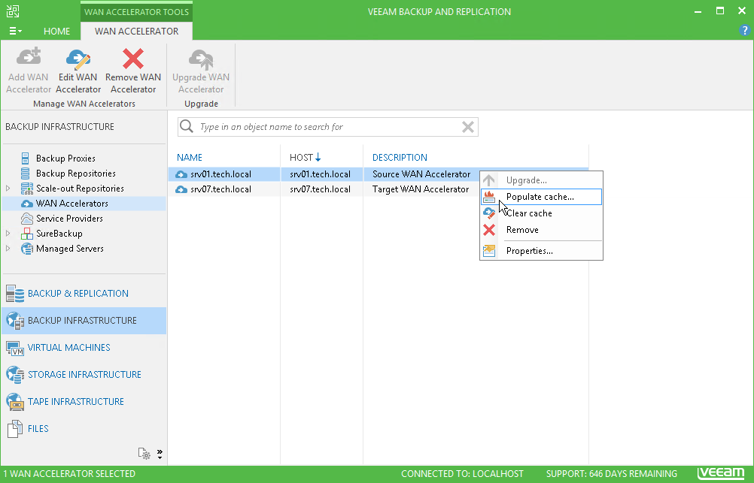The width and height of the screenshot is (754, 483).
Task: Click the Populate cache flame icon
Action: click(489, 197)
